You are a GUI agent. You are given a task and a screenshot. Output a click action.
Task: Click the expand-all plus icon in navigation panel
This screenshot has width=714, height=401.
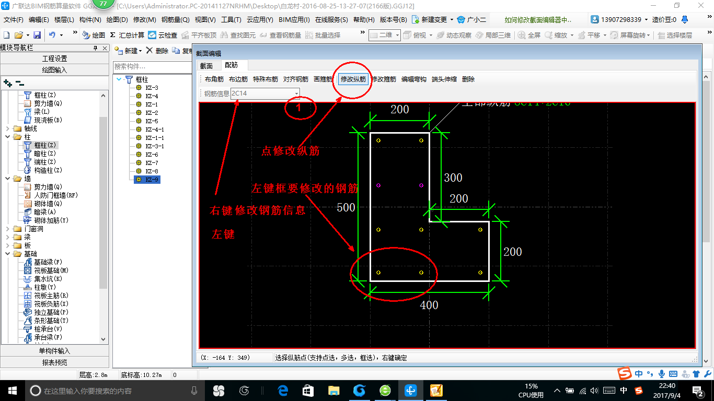pyautogui.click(x=8, y=82)
